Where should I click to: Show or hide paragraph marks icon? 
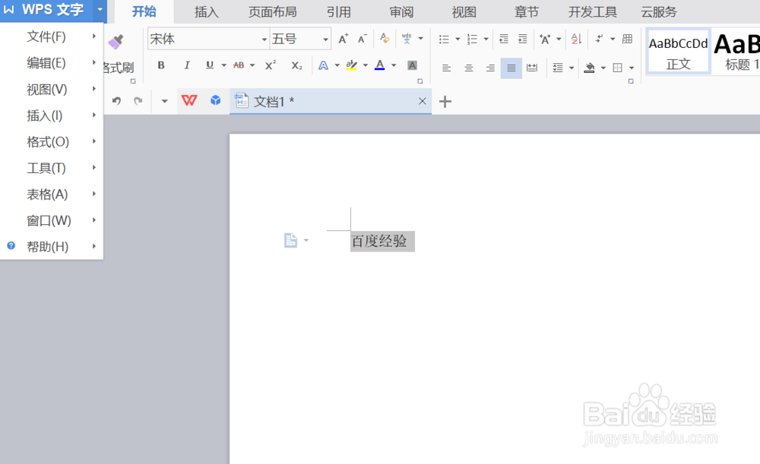600,39
